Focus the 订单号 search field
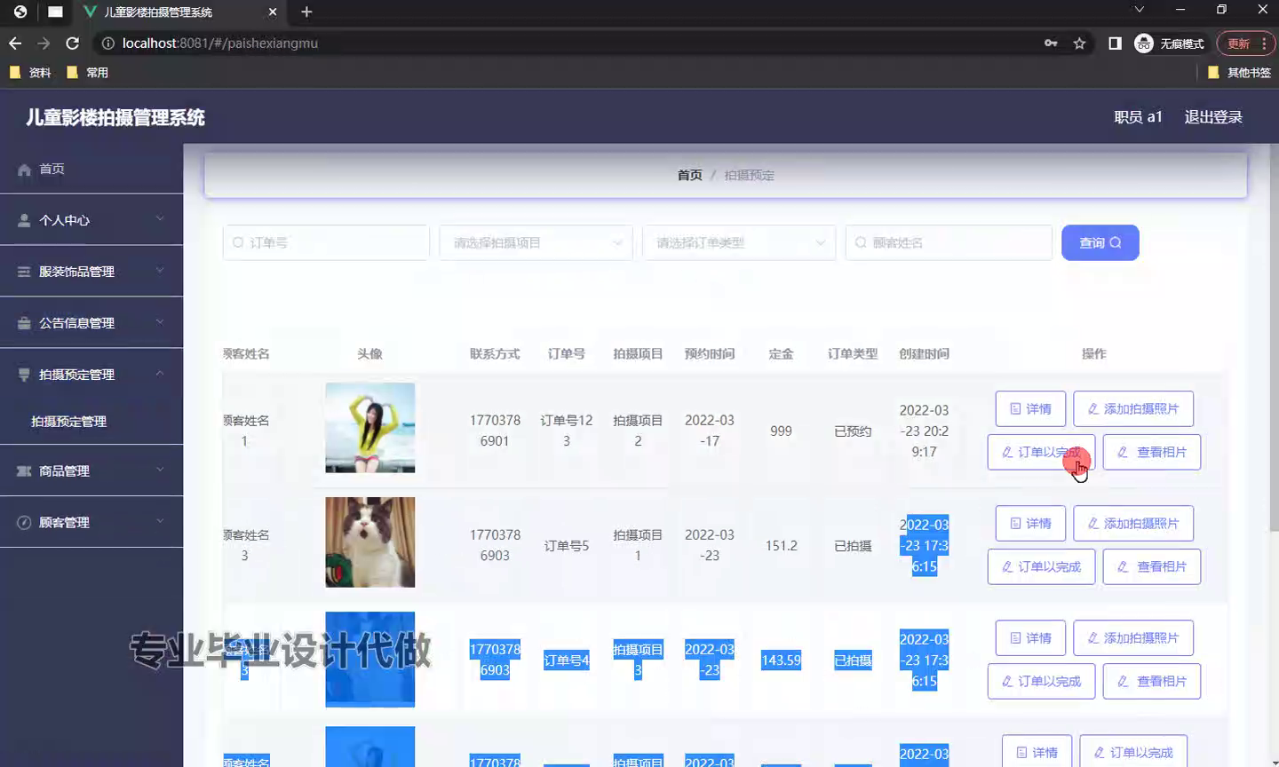Screen dimensions: 1279x767 click(326, 242)
